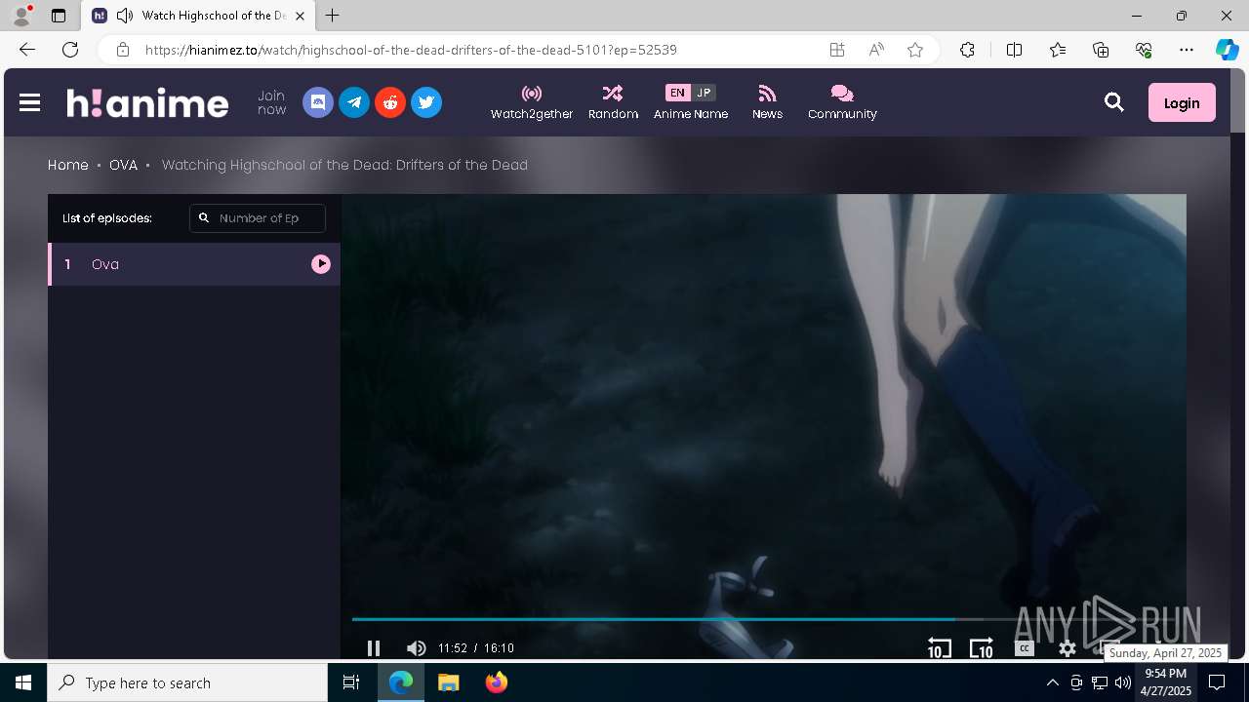This screenshot has width=1249, height=702.
Task: Pick a Random anime
Action: (613, 102)
